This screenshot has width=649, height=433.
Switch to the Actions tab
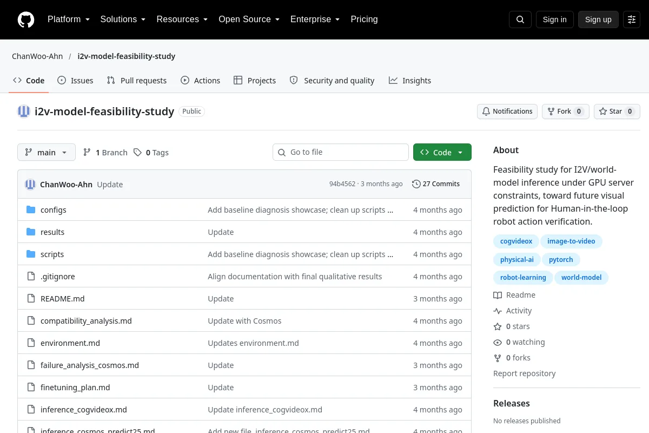tap(201, 81)
